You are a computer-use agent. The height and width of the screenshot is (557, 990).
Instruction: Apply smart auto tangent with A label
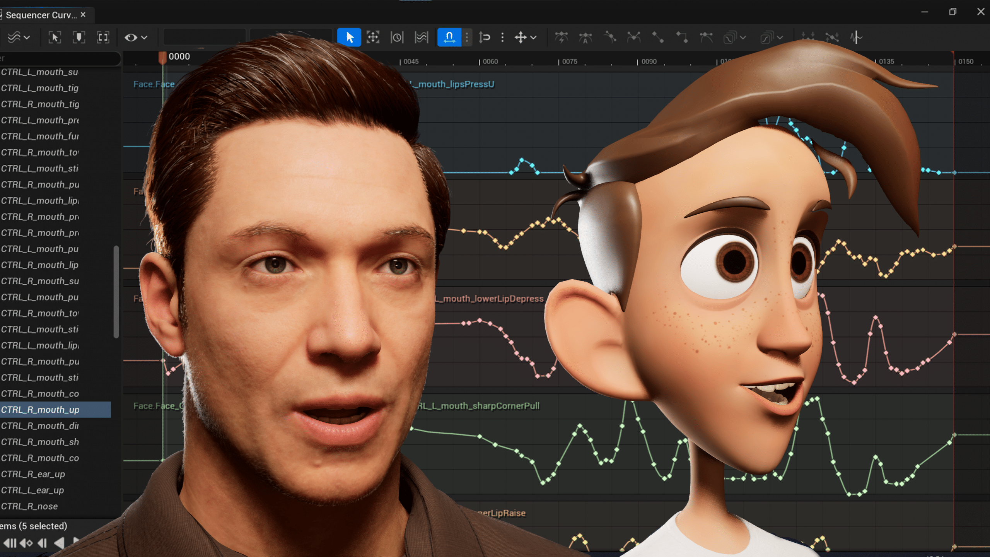(x=585, y=38)
